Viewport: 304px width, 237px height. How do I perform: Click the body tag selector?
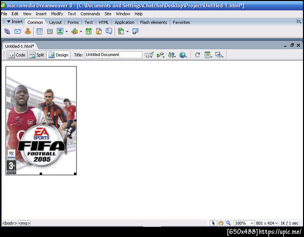pos(10,223)
